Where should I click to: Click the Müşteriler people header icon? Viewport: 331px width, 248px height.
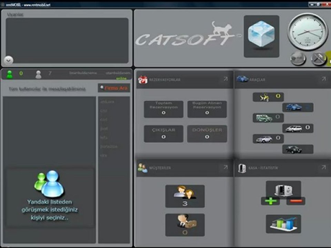click(x=143, y=168)
